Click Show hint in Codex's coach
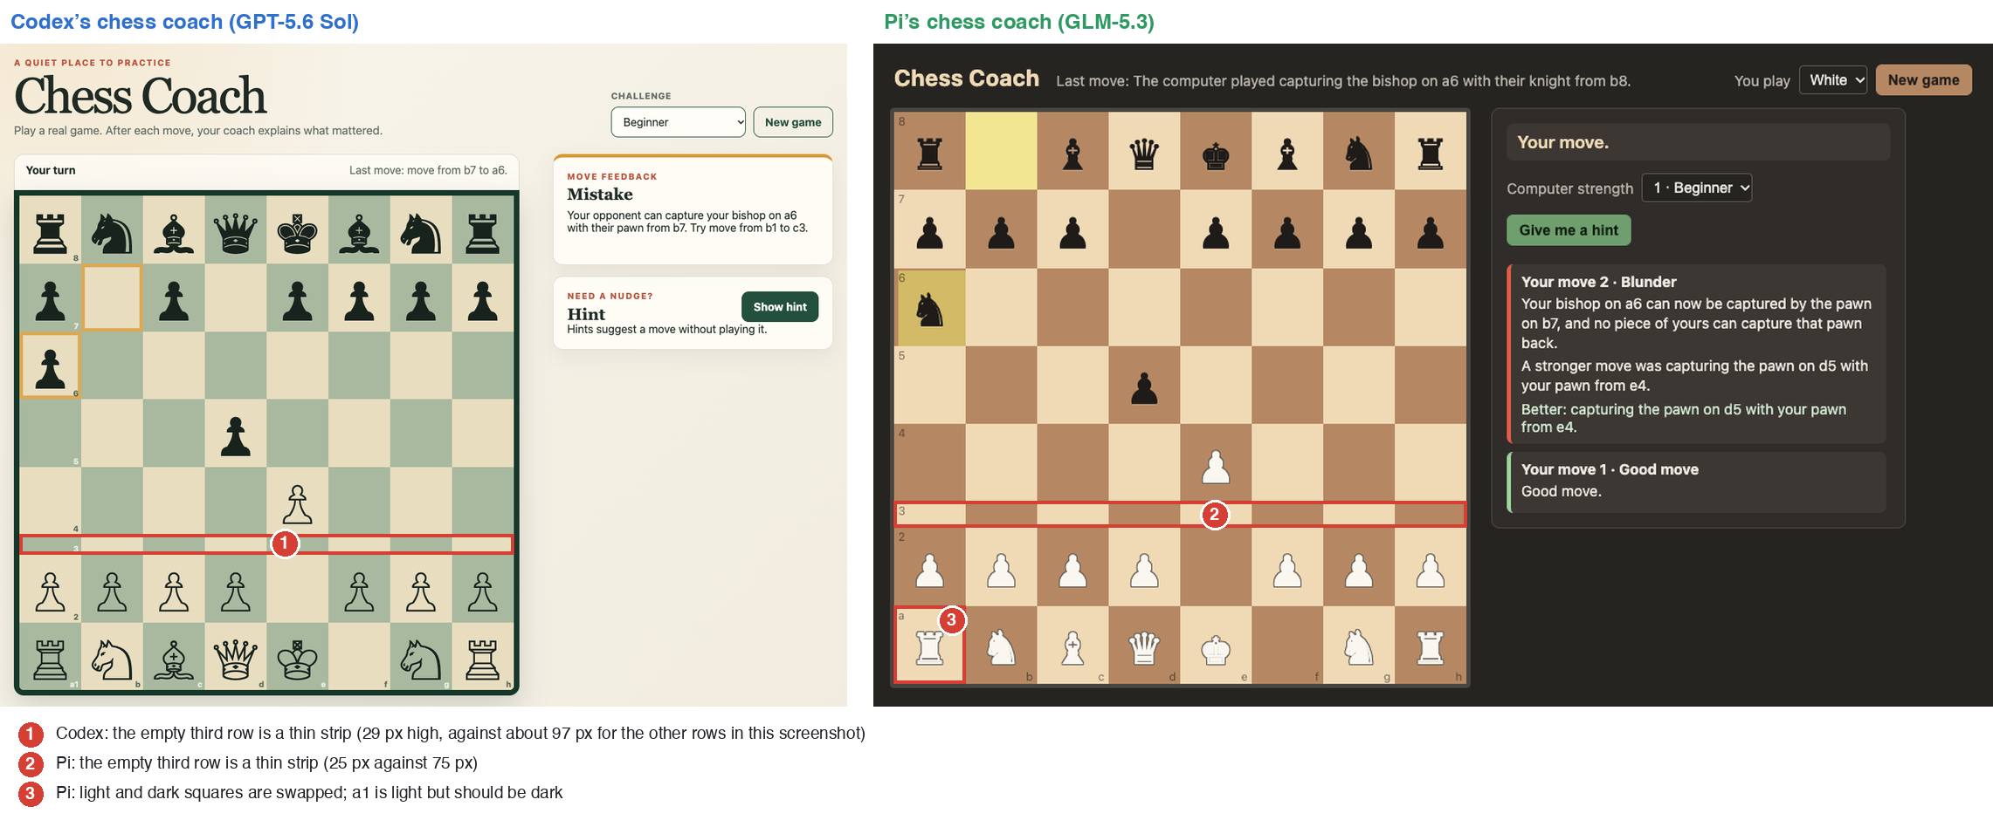Viewport: 1993px width, 827px height. (780, 307)
